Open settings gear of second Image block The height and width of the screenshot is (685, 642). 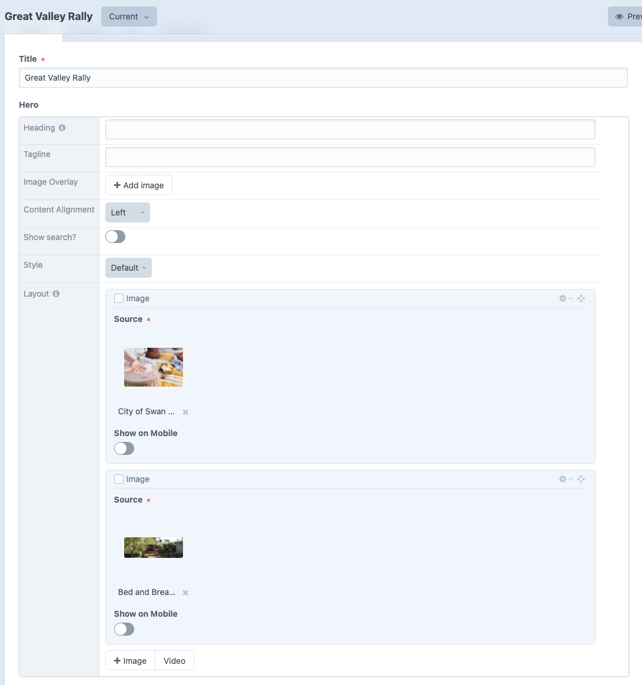pyautogui.click(x=565, y=479)
